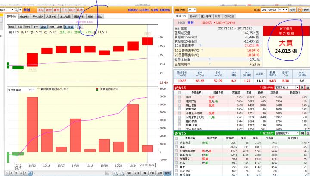Switch to the 大量券商 tab
Image resolution: width=310 pixels, height=176 pixels.
coord(51,17)
